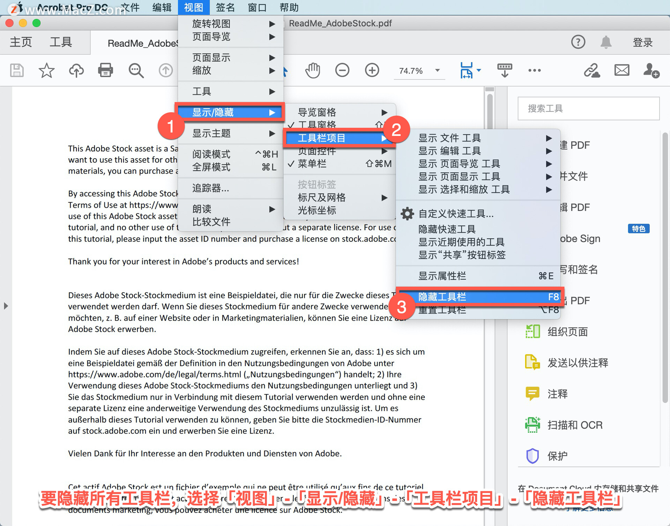Screen dimensions: 670x526
Task: Expand the 显示 文件 工具 submenu
Action: 478,138
